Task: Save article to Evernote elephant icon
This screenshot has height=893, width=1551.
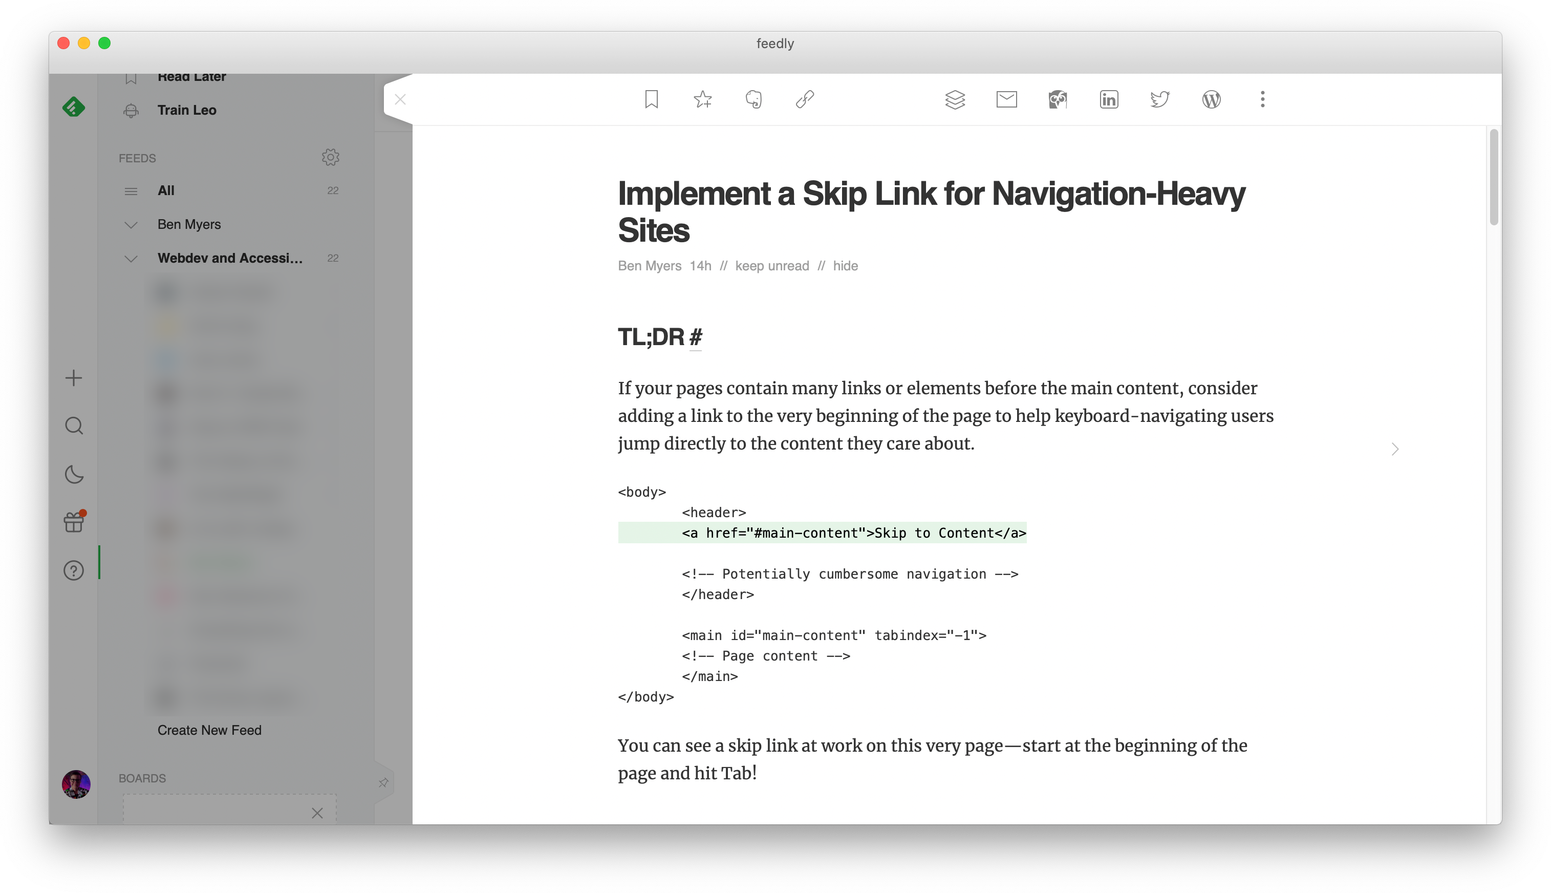Action: [x=753, y=99]
